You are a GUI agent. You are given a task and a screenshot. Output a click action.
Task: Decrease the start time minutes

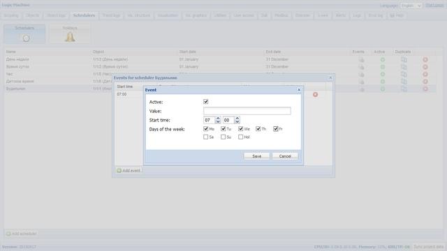click(x=237, y=122)
